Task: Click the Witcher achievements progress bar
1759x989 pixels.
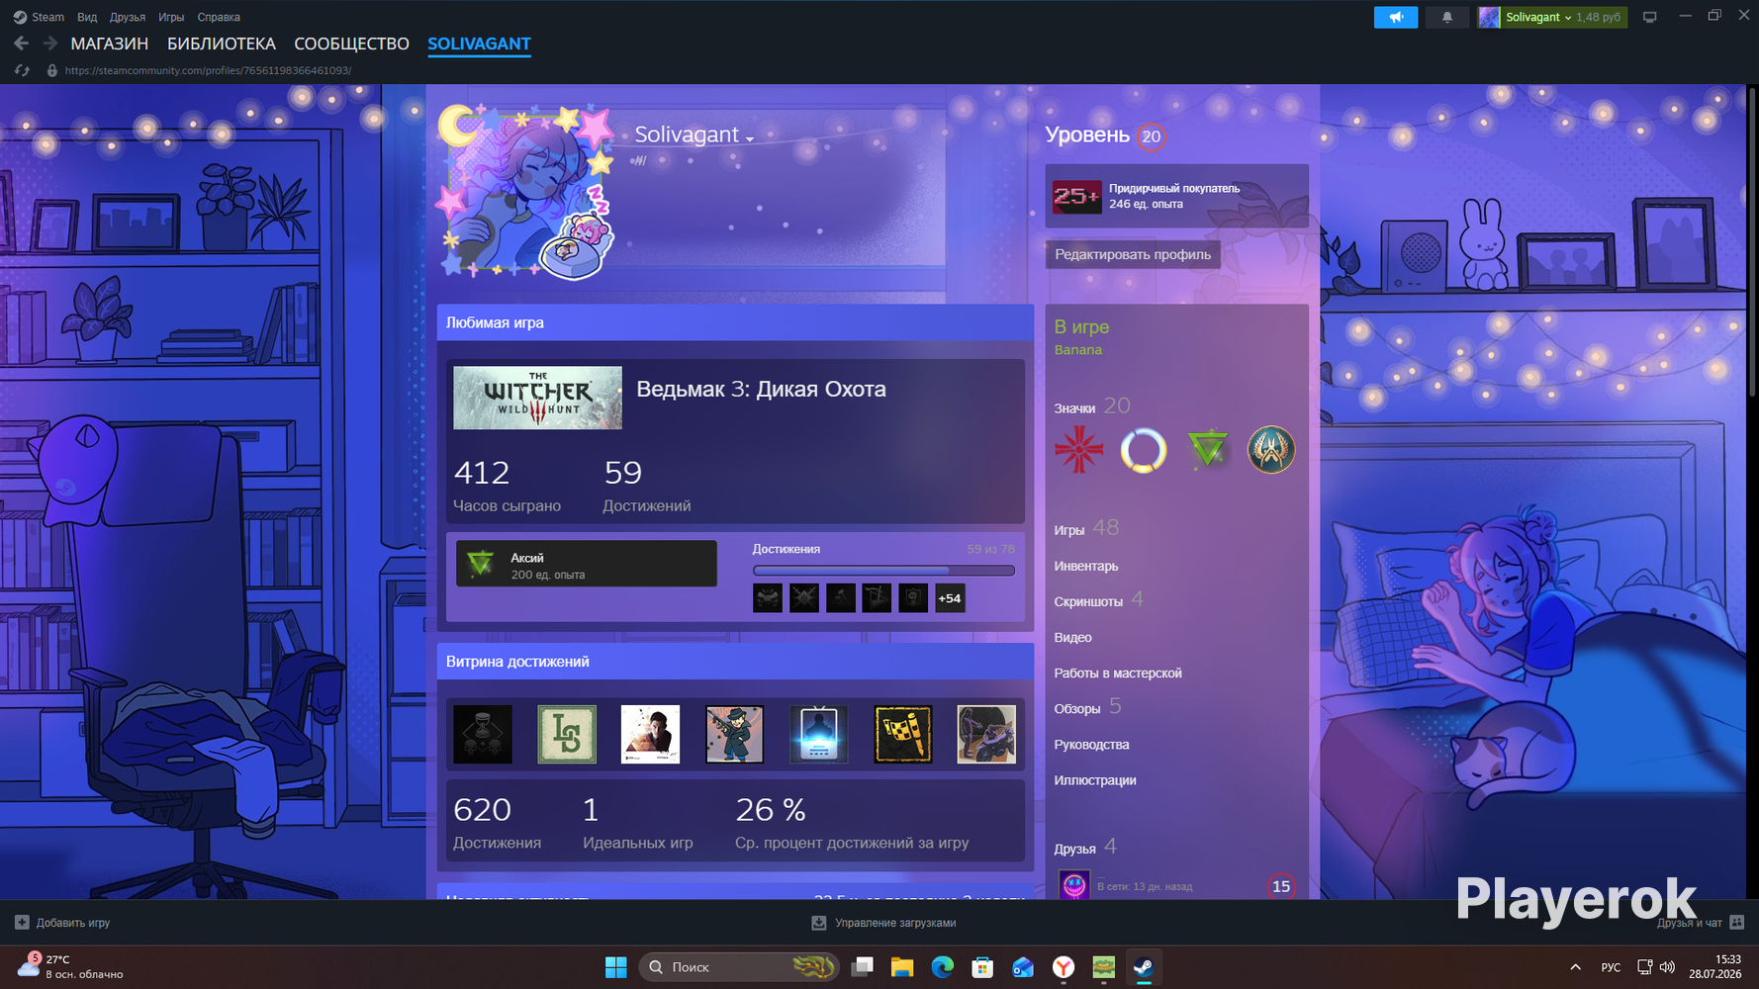Action: [883, 571]
